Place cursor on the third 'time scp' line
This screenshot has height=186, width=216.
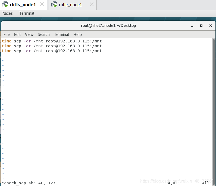52,51
